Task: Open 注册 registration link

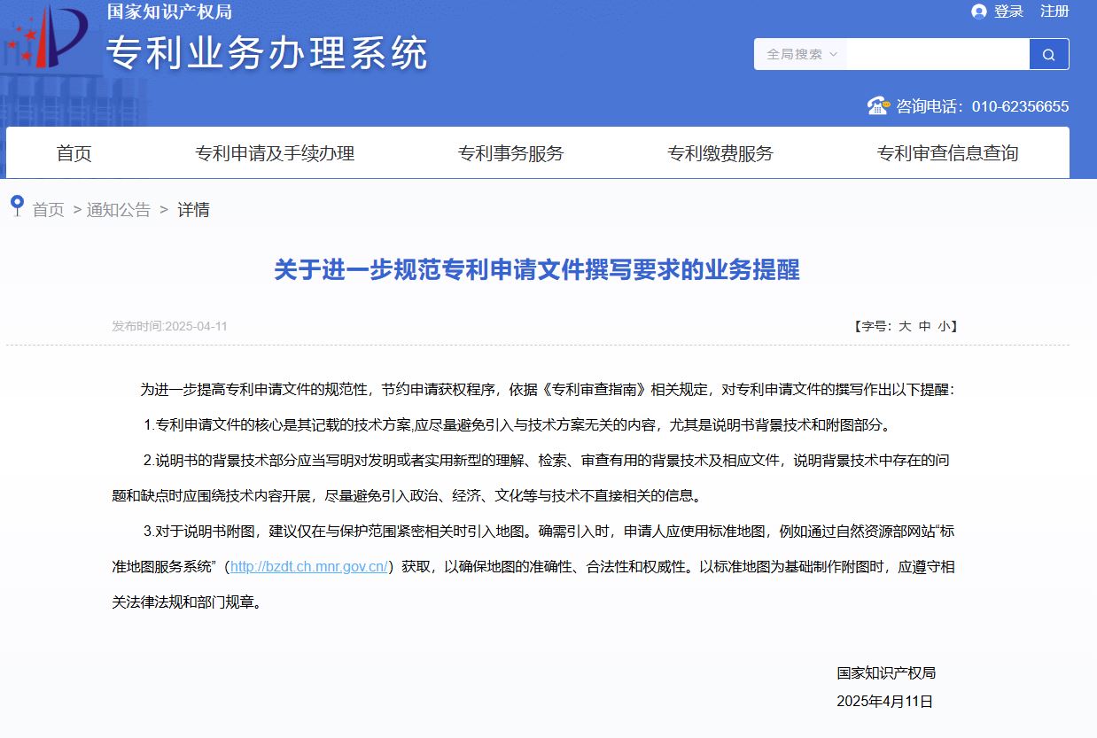Action: [x=1054, y=12]
